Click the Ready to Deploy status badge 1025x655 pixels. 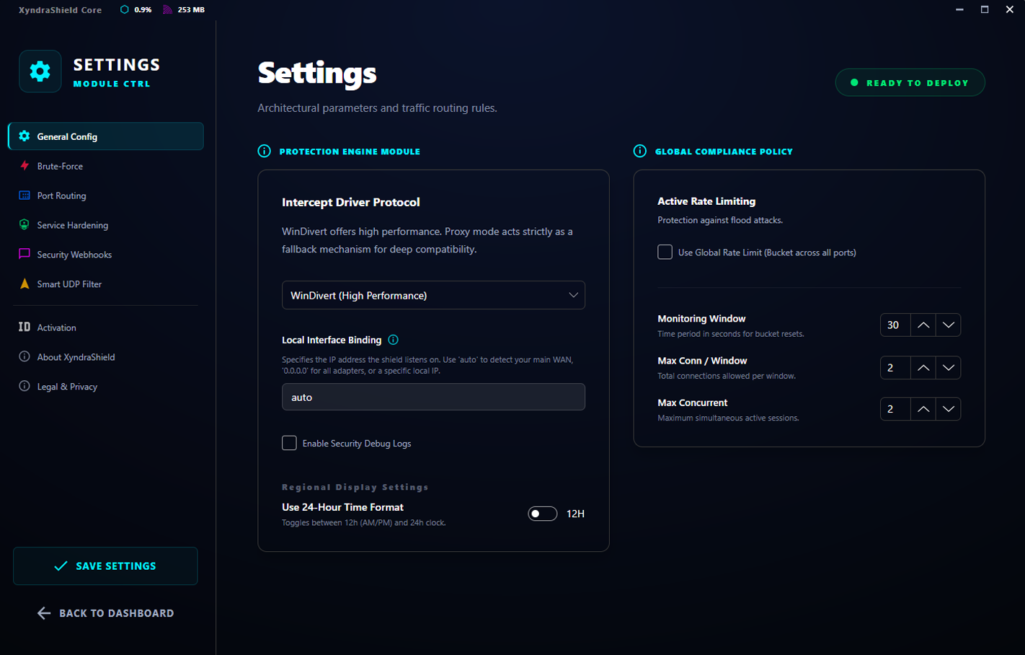[x=910, y=83]
